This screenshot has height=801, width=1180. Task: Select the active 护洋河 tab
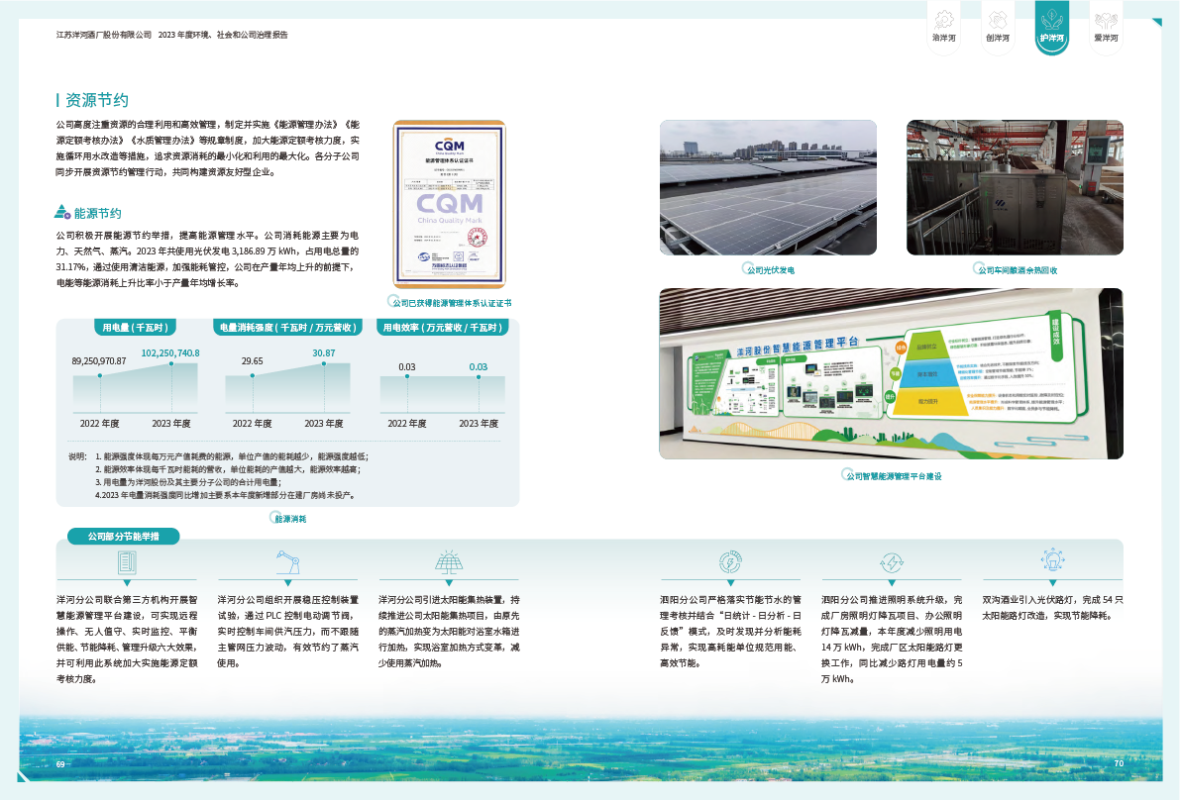[1051, 28]
